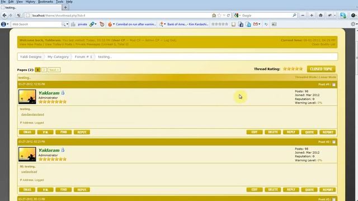Open the browser home page button
This screenshot has width=358, height=201.
(321, 16)
